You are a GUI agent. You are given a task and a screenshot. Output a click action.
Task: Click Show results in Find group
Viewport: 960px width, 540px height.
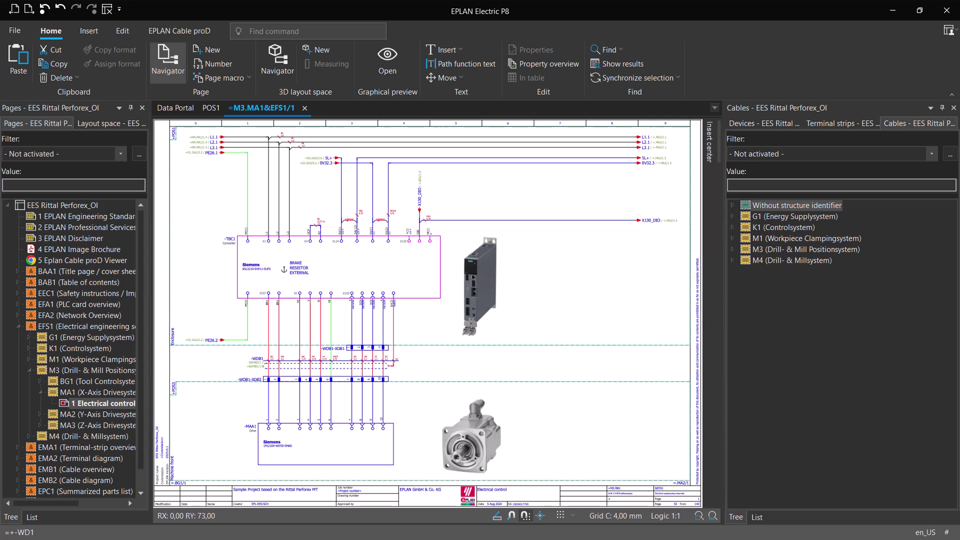[622, 64]
